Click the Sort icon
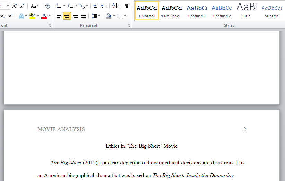 point(115,6)
